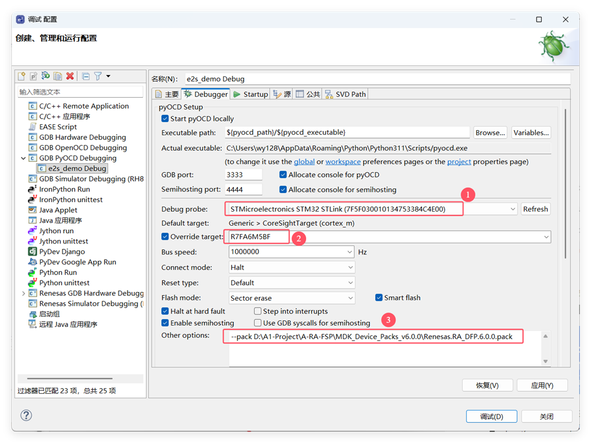Toggle the Override target checkbox
Viewport: 591px width, 443px height.
[165, 237]
